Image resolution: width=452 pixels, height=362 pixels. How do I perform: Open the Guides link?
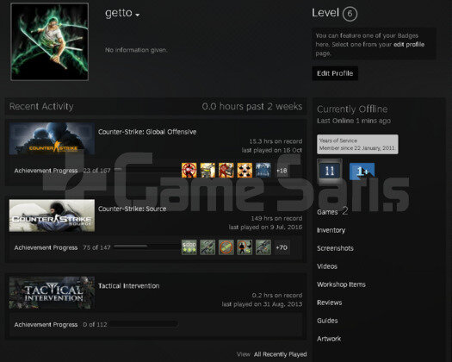[327, 321]
